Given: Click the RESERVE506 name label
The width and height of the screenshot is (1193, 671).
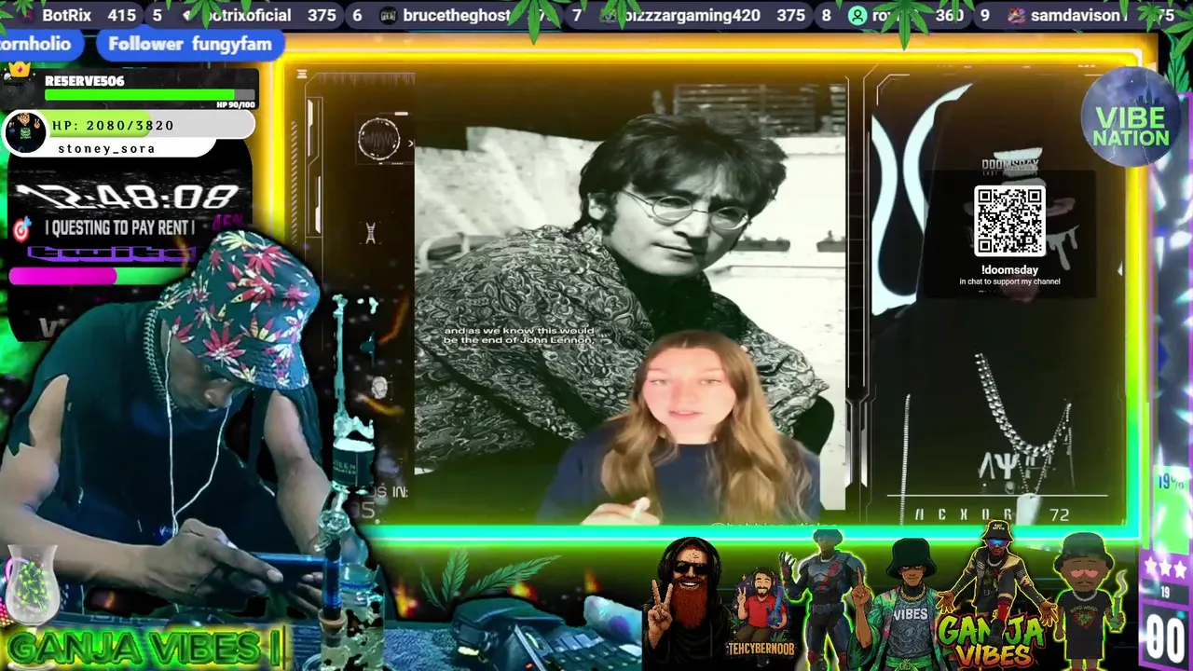Looking at the screenshot, I should coord(85,81).
